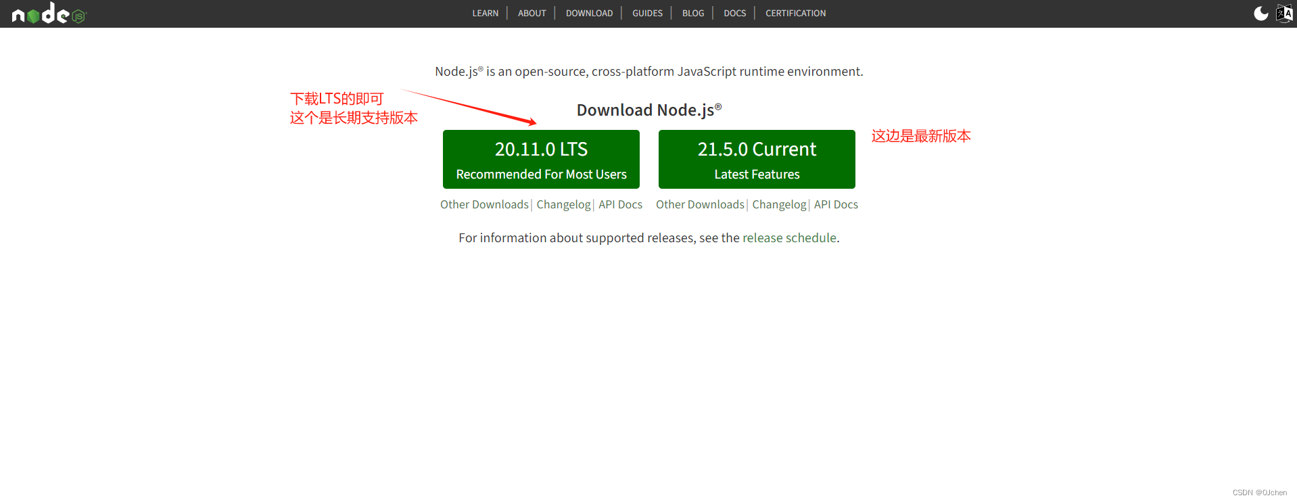Toggle dark mode with the moon icon
1297x502 pixels.
(x=1260, y=14)
